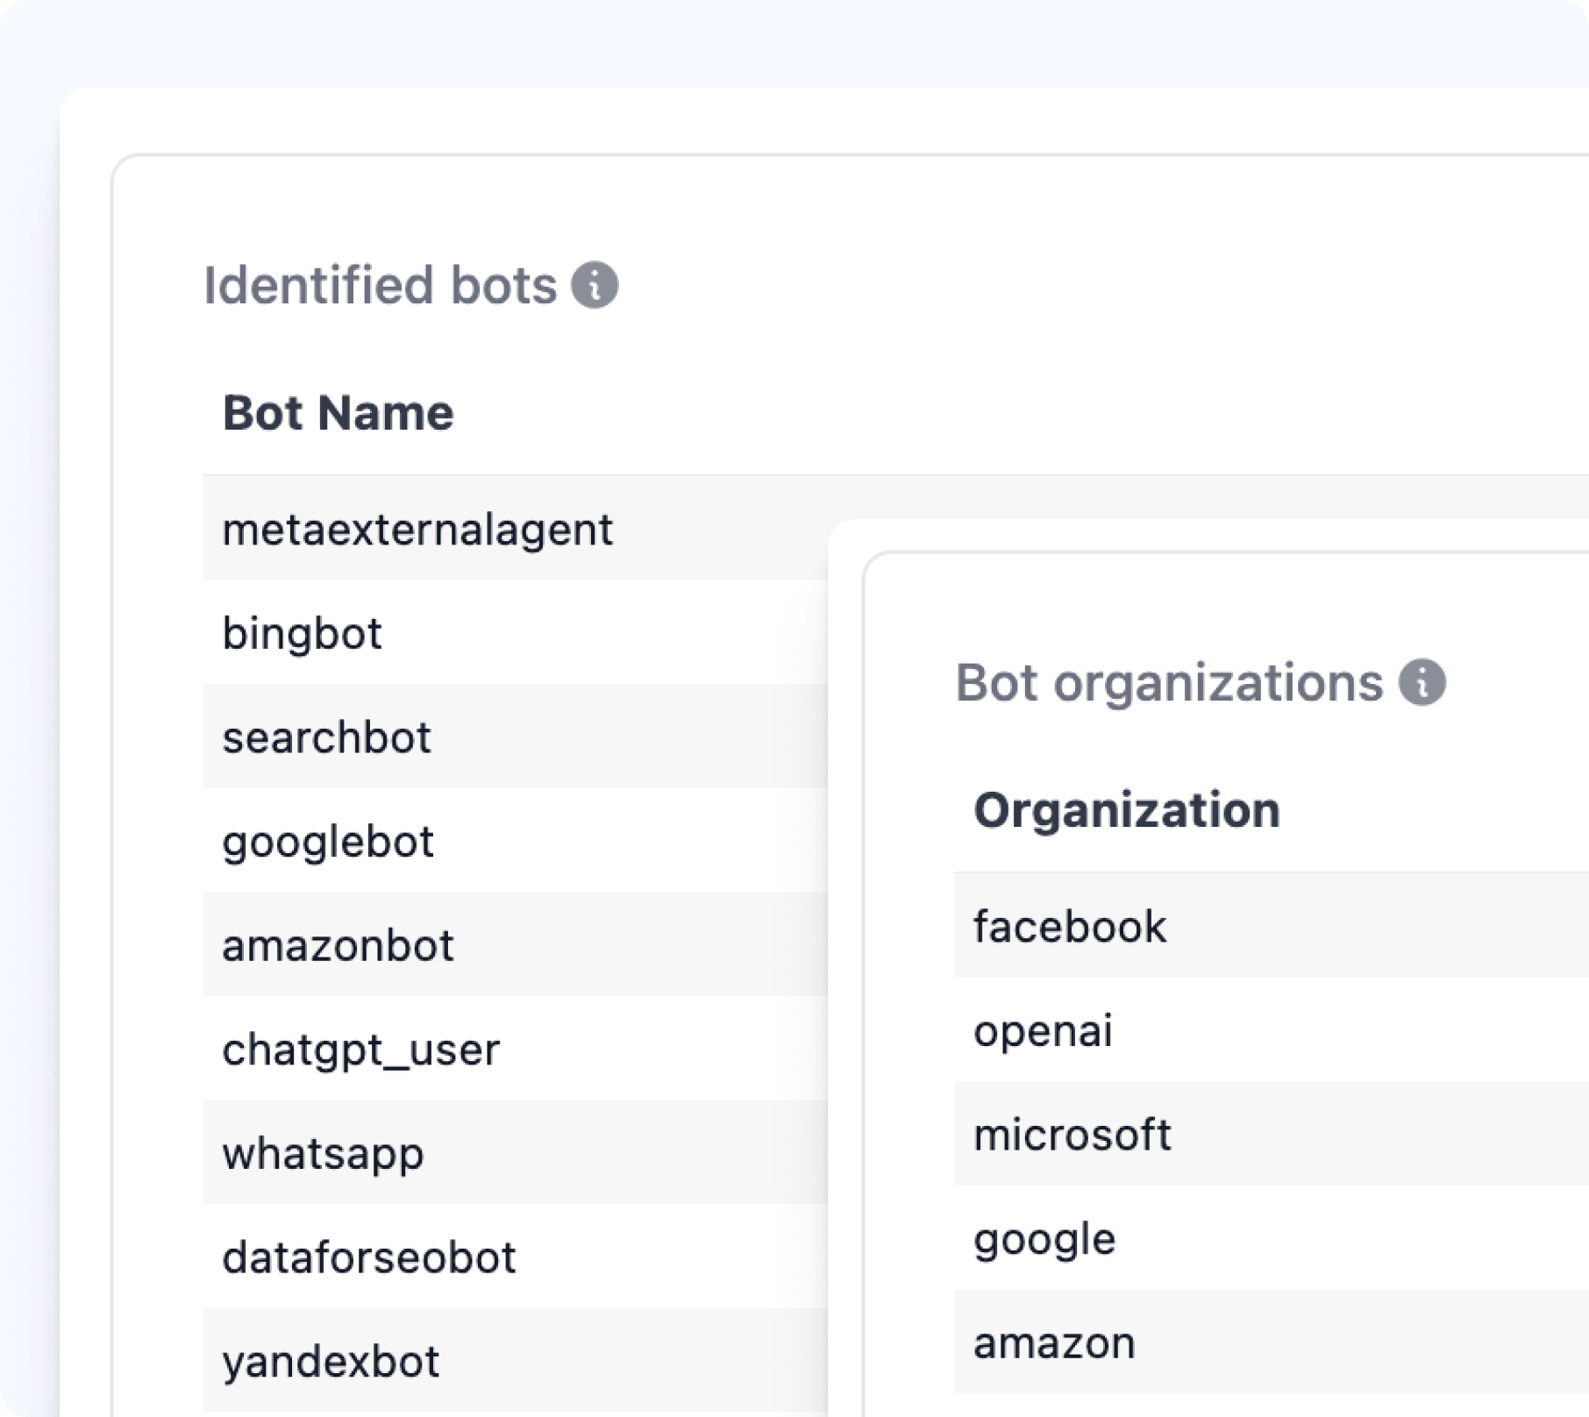Select the Bot Name column header
Viewport: 1589px width, 1417px height.
click(x=338, y=413)
